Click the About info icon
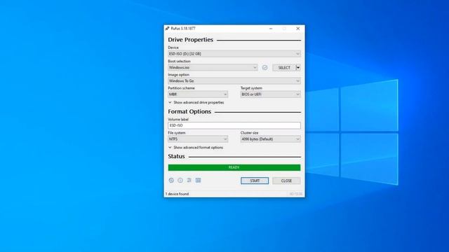This screenshot has height=252, width=449. (x=180, y=181)
